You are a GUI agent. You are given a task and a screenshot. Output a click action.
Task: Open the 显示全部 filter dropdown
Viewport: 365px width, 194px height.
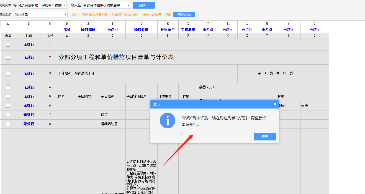tap(41, 14)
